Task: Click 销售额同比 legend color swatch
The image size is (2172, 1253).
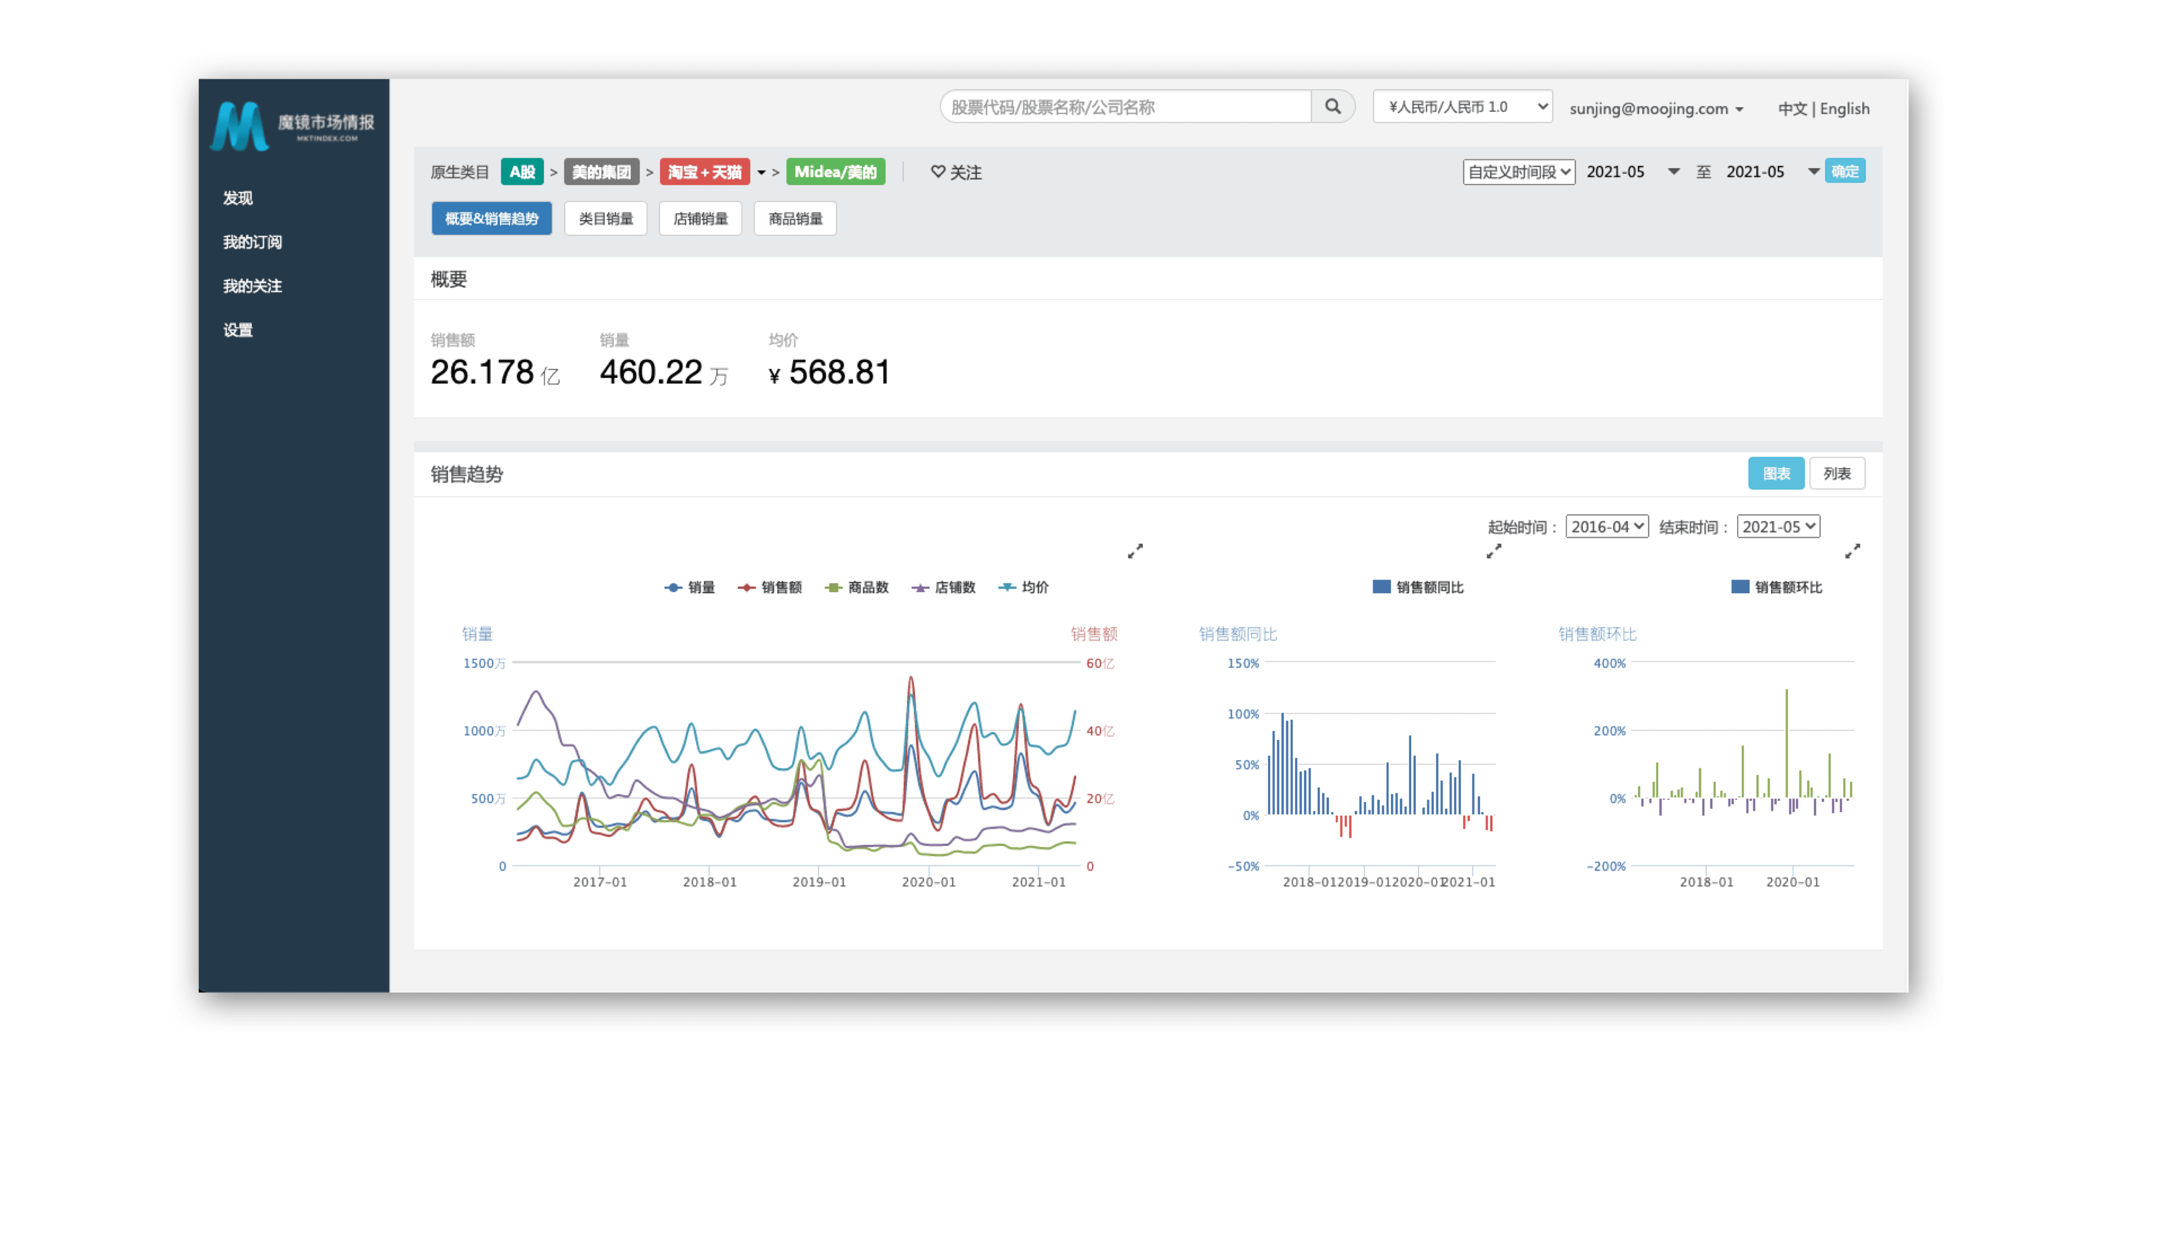Action: (1381, 587)
